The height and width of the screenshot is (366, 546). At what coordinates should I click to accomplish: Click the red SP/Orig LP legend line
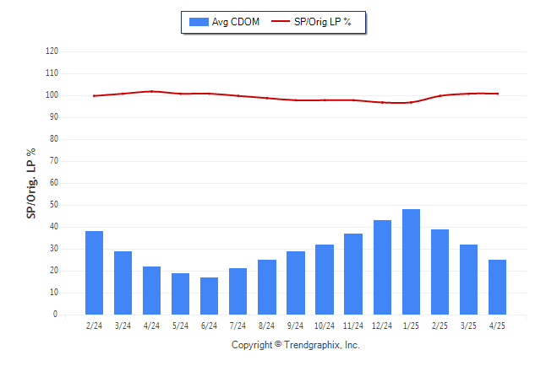coord(281,21)
